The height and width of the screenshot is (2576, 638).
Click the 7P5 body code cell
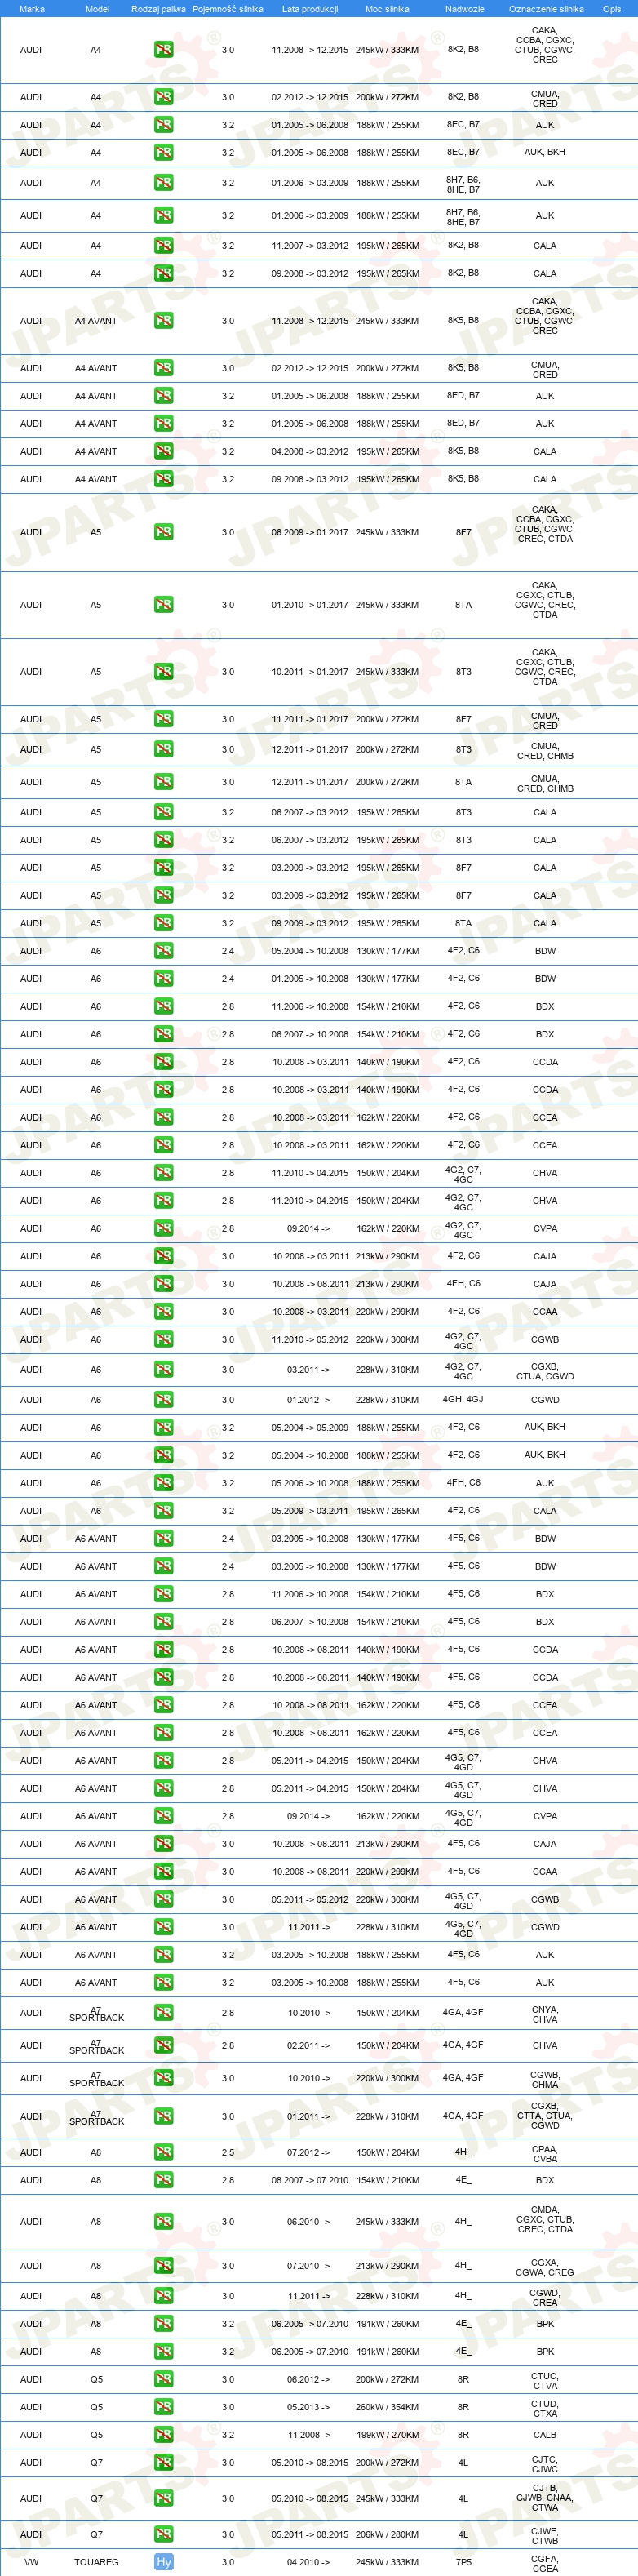tap(463, 2562)
